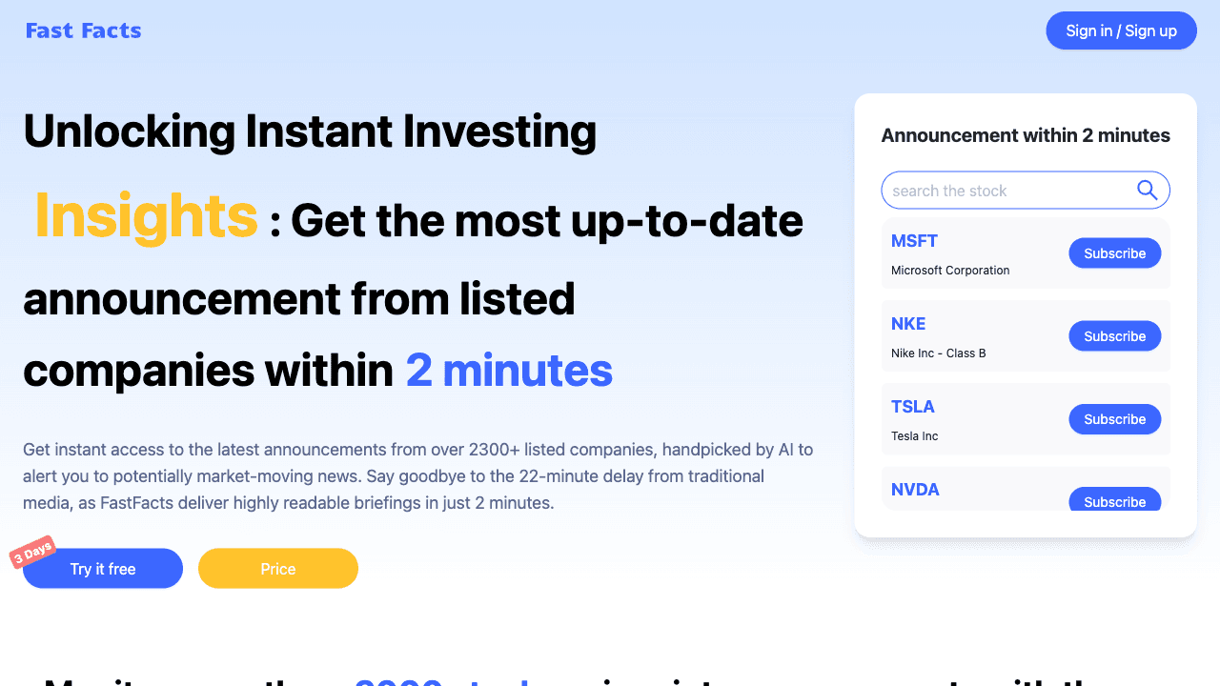Click the 3 Days badge
This screenshot has height=686, width=1220.
(33, 553)
